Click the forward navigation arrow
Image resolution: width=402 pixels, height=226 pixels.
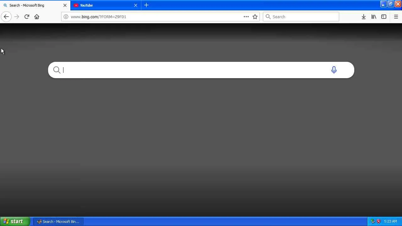point(17,17)
